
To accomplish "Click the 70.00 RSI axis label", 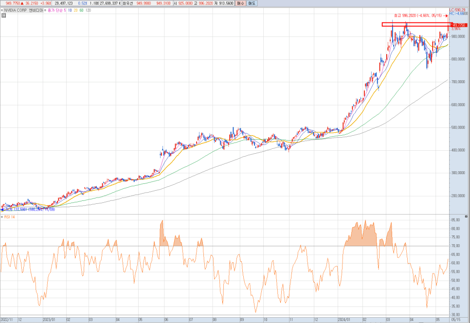I will (x=455, y=246).
